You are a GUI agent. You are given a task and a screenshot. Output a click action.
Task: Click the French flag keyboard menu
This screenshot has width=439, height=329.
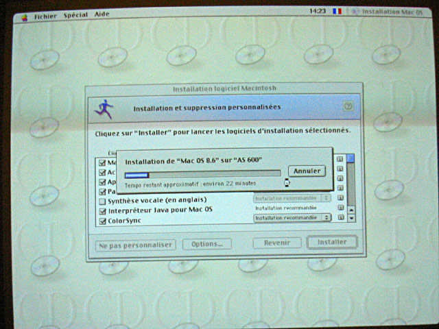[337, 11]
